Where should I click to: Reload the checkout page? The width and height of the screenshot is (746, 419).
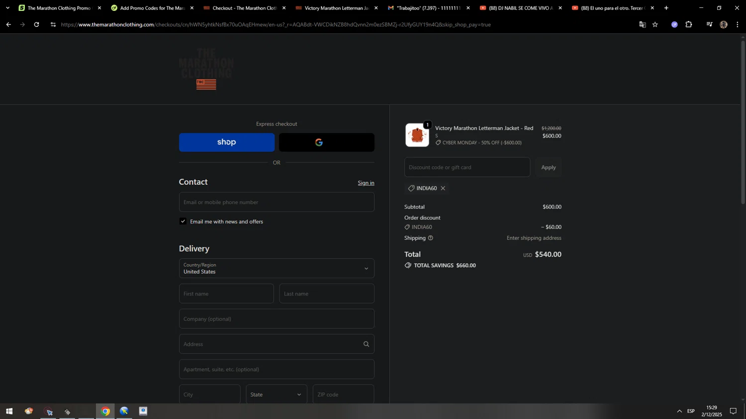click(x=36, y=24)
